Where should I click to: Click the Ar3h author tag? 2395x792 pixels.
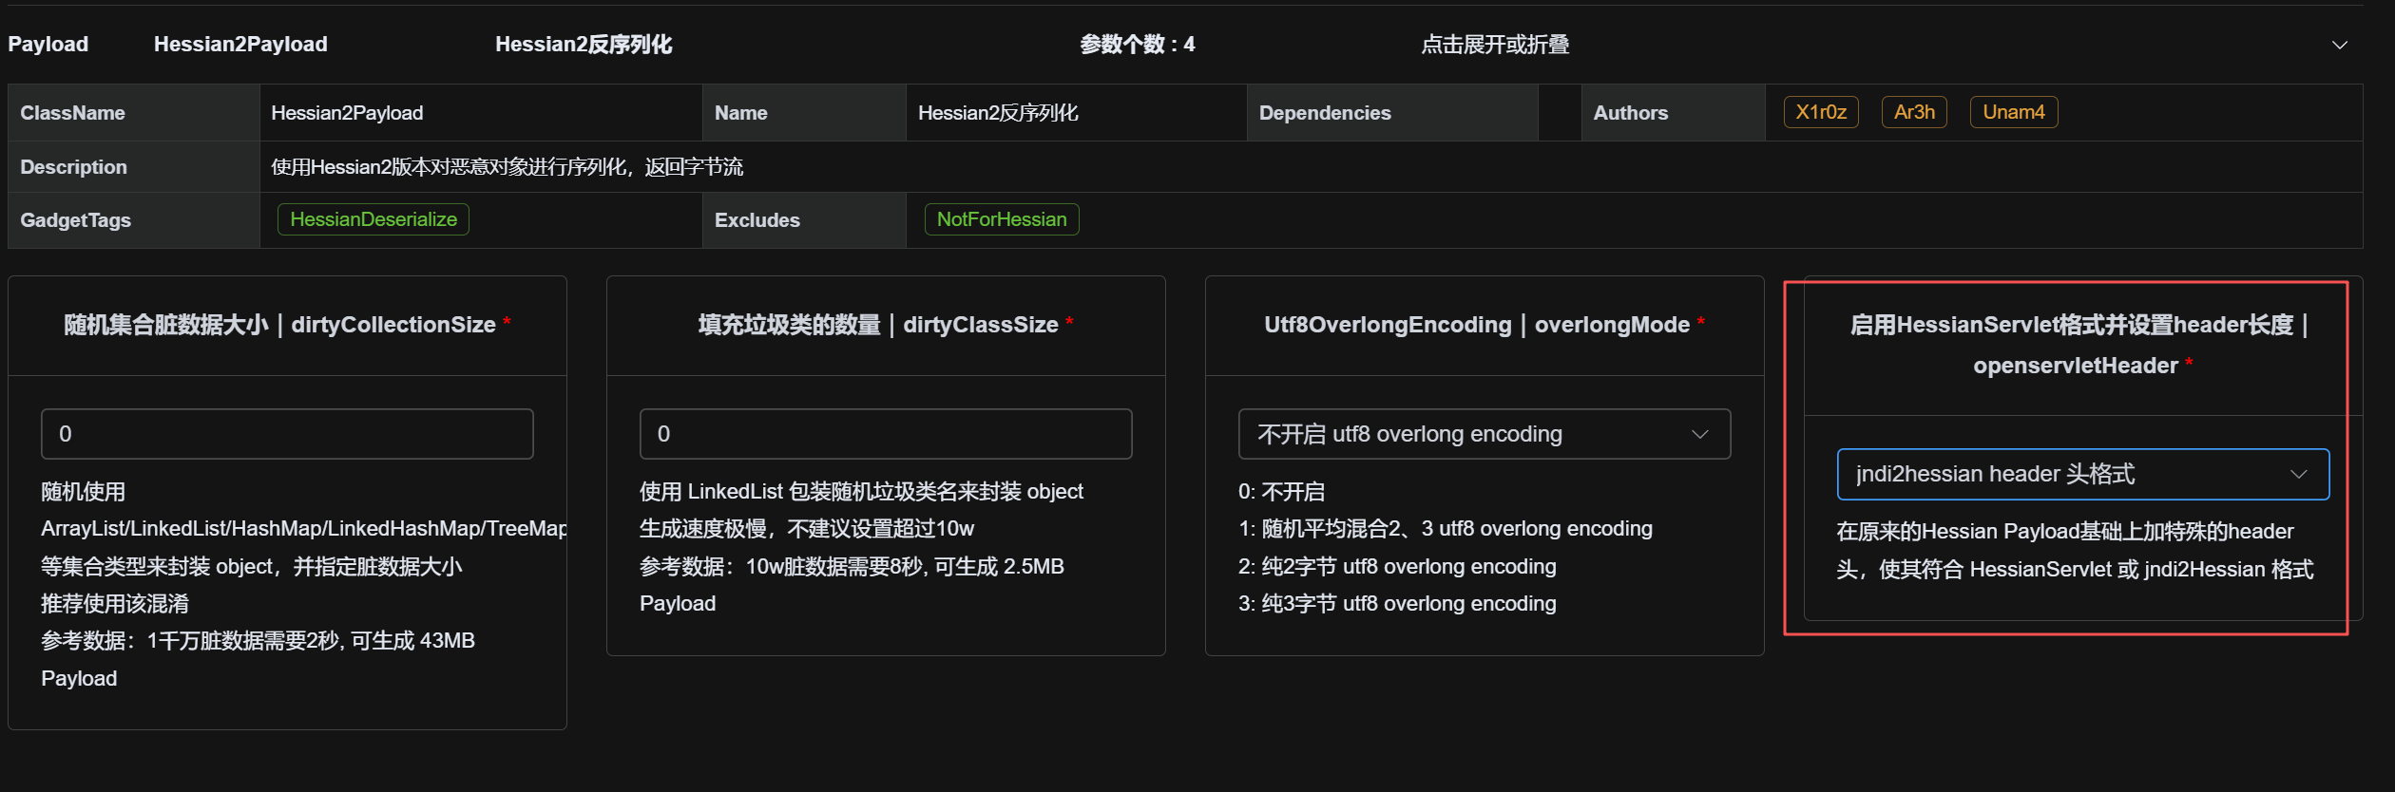(1913, 112)
